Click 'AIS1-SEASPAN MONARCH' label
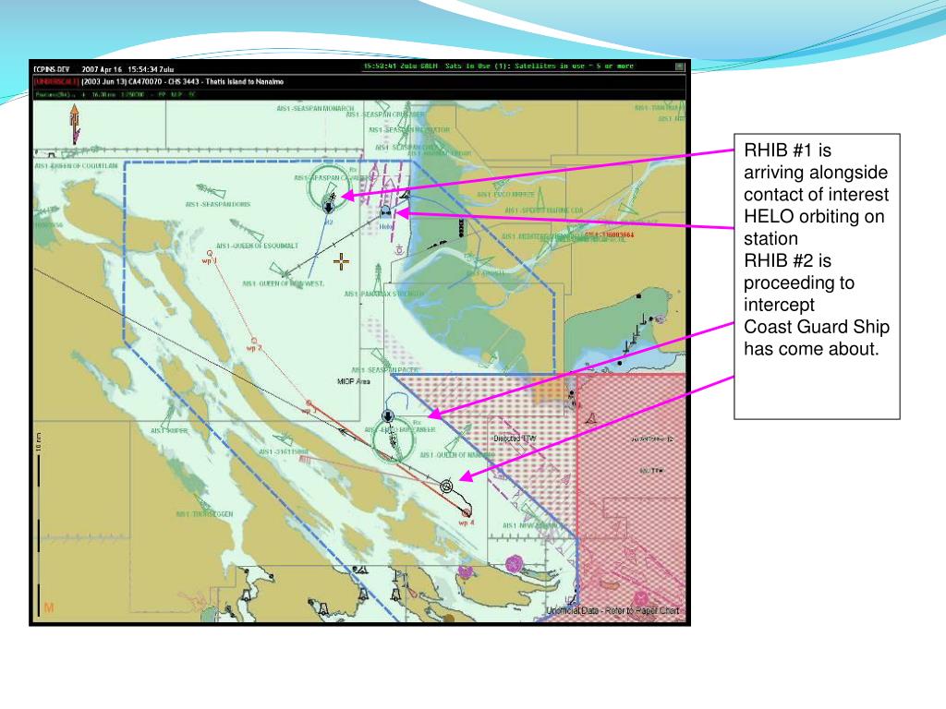Image resolution: width=946 pixels, height=709 pixels. (x=316, y=109)
